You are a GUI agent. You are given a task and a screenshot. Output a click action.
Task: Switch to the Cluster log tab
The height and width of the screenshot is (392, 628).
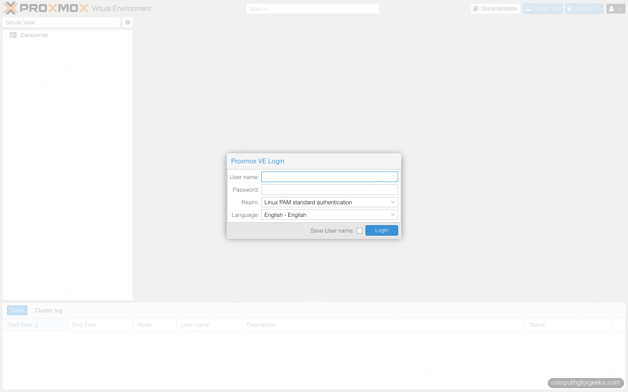pyautogui.click(x=48, y=311)
